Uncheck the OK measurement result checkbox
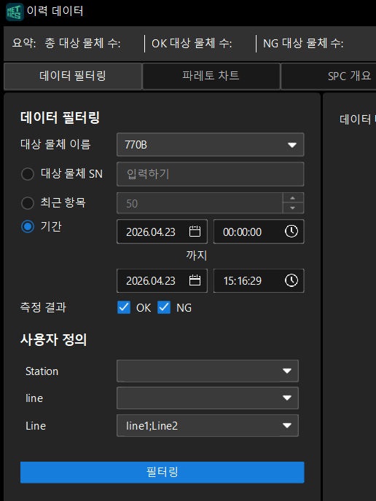Image resolution: width=376 pixels, height=501 pixels. point(124,308)
